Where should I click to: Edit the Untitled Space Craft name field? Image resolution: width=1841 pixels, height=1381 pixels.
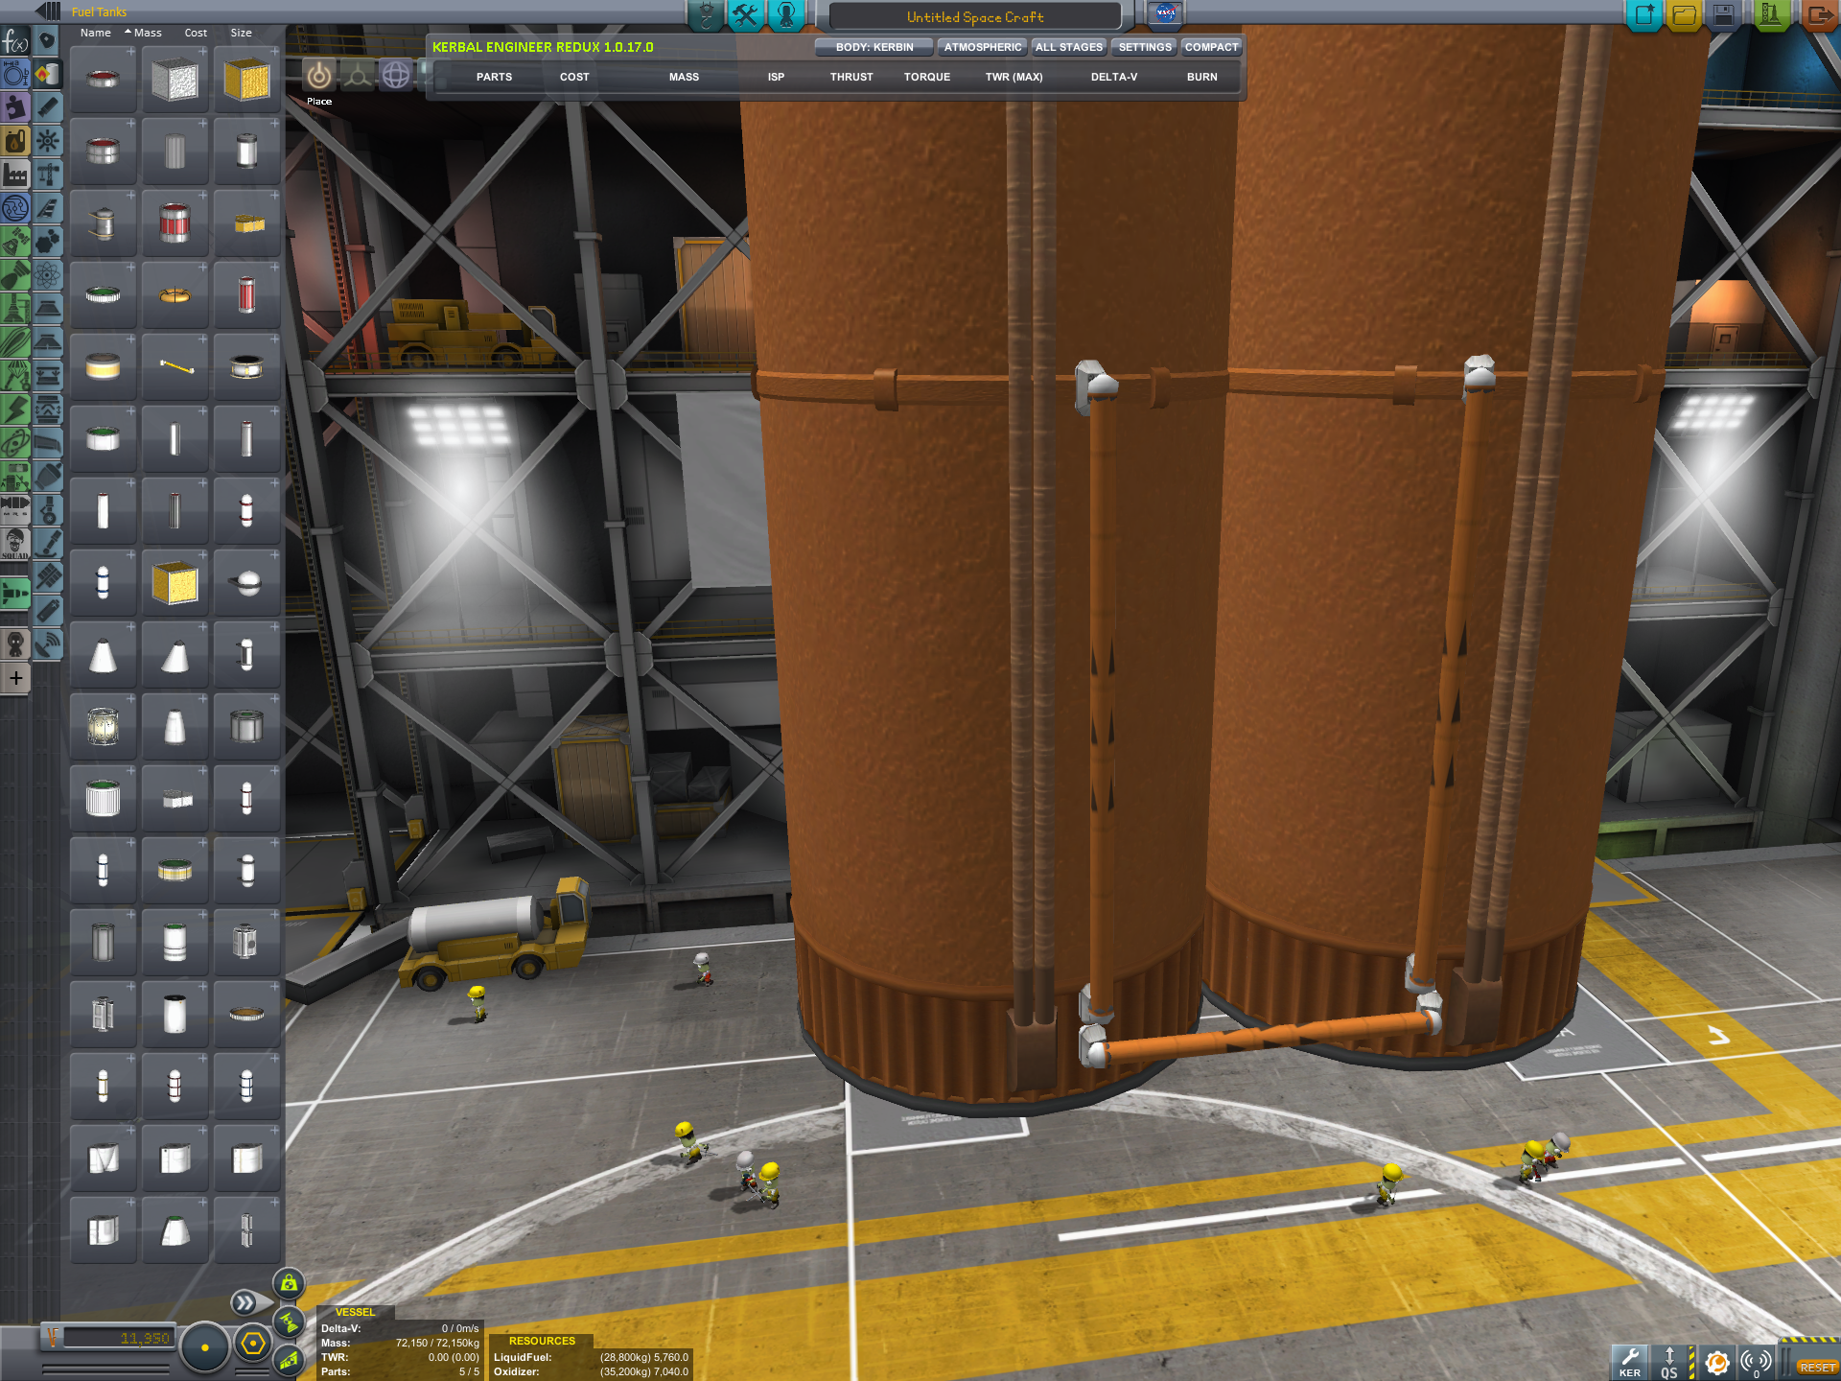[975, 16]
